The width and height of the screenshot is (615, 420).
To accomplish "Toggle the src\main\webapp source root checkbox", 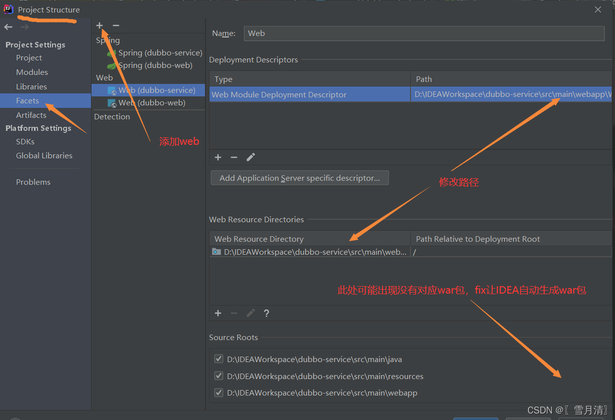I will pyautogui.click(x=218, y=393).
